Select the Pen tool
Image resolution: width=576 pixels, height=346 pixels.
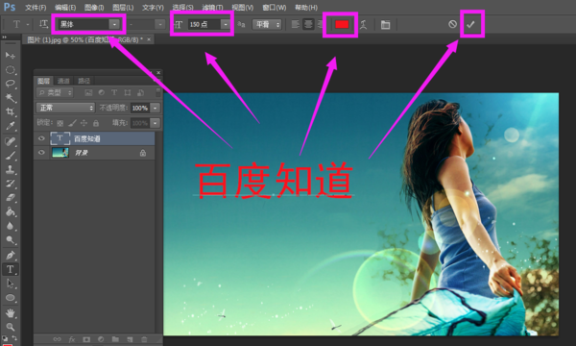10,256
